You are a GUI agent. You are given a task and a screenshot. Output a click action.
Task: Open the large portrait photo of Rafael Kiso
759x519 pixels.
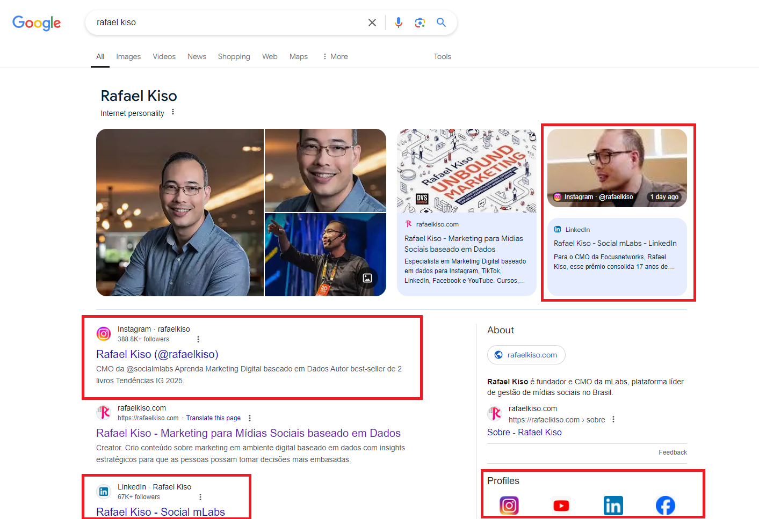point(180,213)
